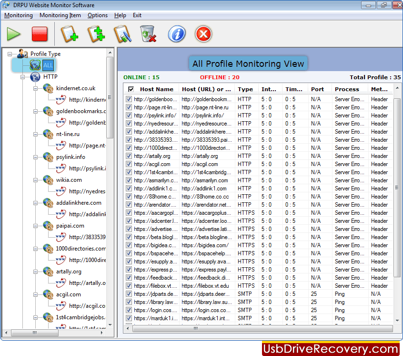Collapse the kindernet.co.uk node
Image resolution: width=403 pixels, height=356 pixels.
[35, 88]
